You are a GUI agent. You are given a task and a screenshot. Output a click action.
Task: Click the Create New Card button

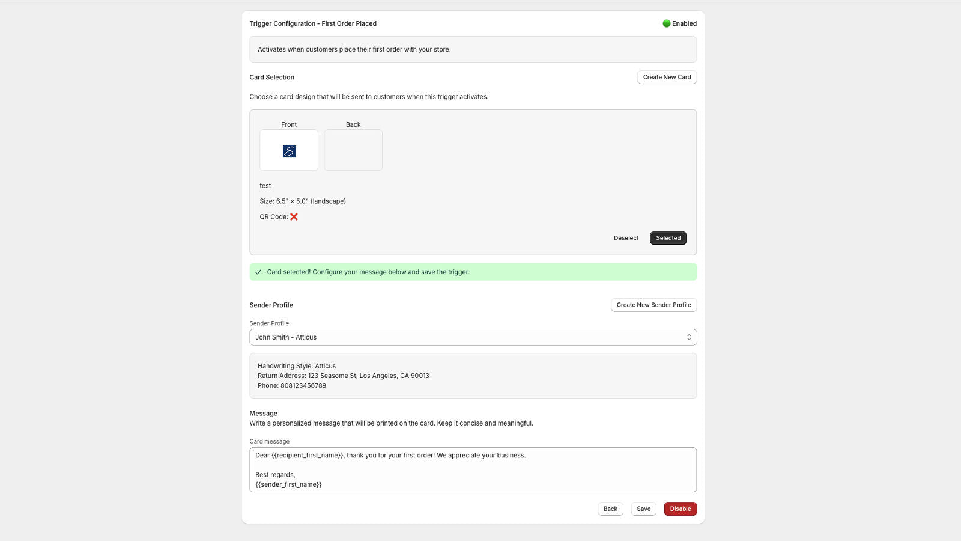(666, 77)
